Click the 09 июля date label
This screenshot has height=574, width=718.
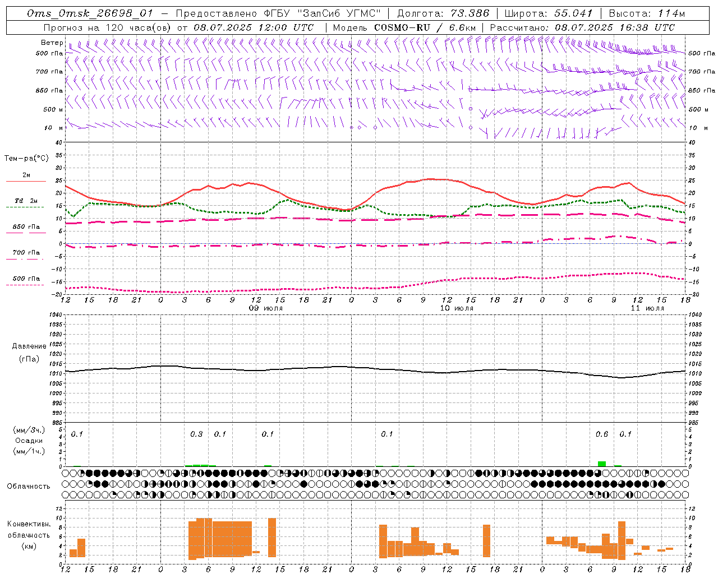pyautogui.click(x=266, y=308)
